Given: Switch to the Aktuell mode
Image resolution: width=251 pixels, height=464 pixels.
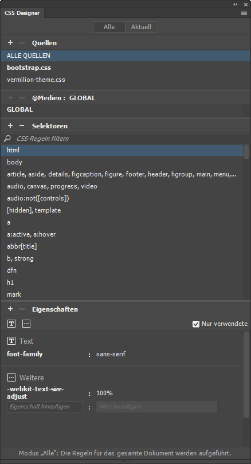Looking at the screenshot, I should tap(141, 27).
